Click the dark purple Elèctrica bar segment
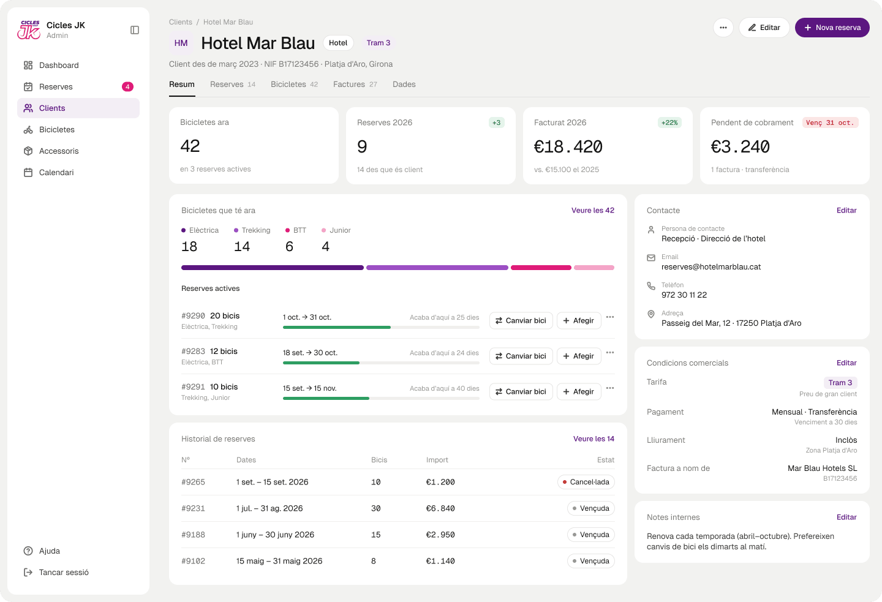Screen dimensions: 882x602 click(x=273, y=268)
